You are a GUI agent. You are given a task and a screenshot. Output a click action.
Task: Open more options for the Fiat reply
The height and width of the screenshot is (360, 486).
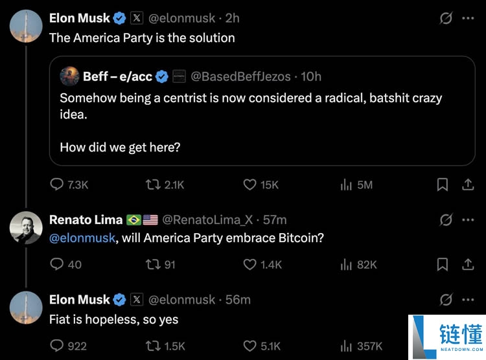(468, 300)
